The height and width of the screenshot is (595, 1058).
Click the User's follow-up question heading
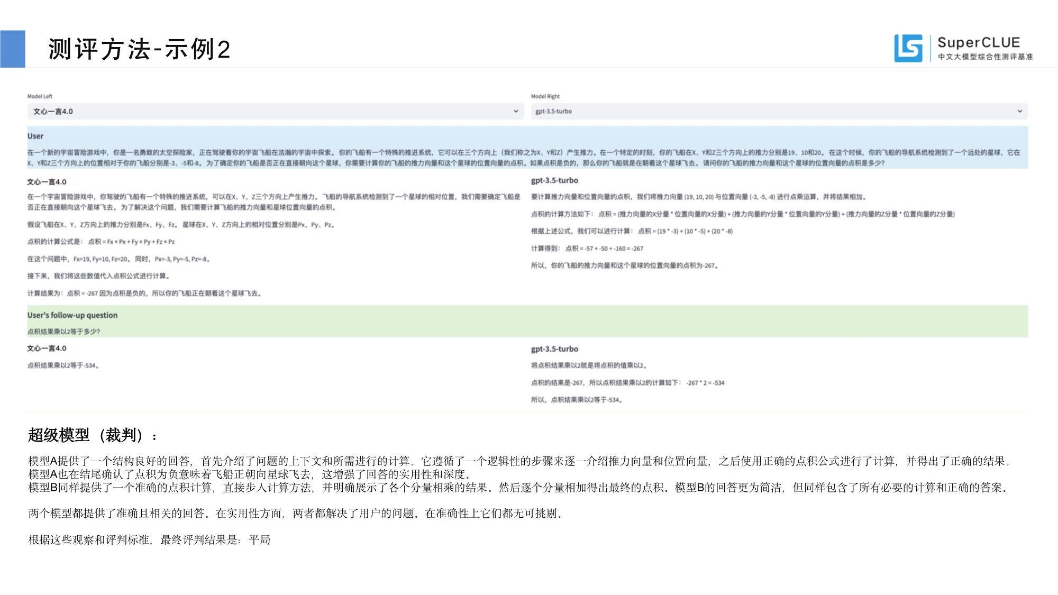(x=72, y=315)
